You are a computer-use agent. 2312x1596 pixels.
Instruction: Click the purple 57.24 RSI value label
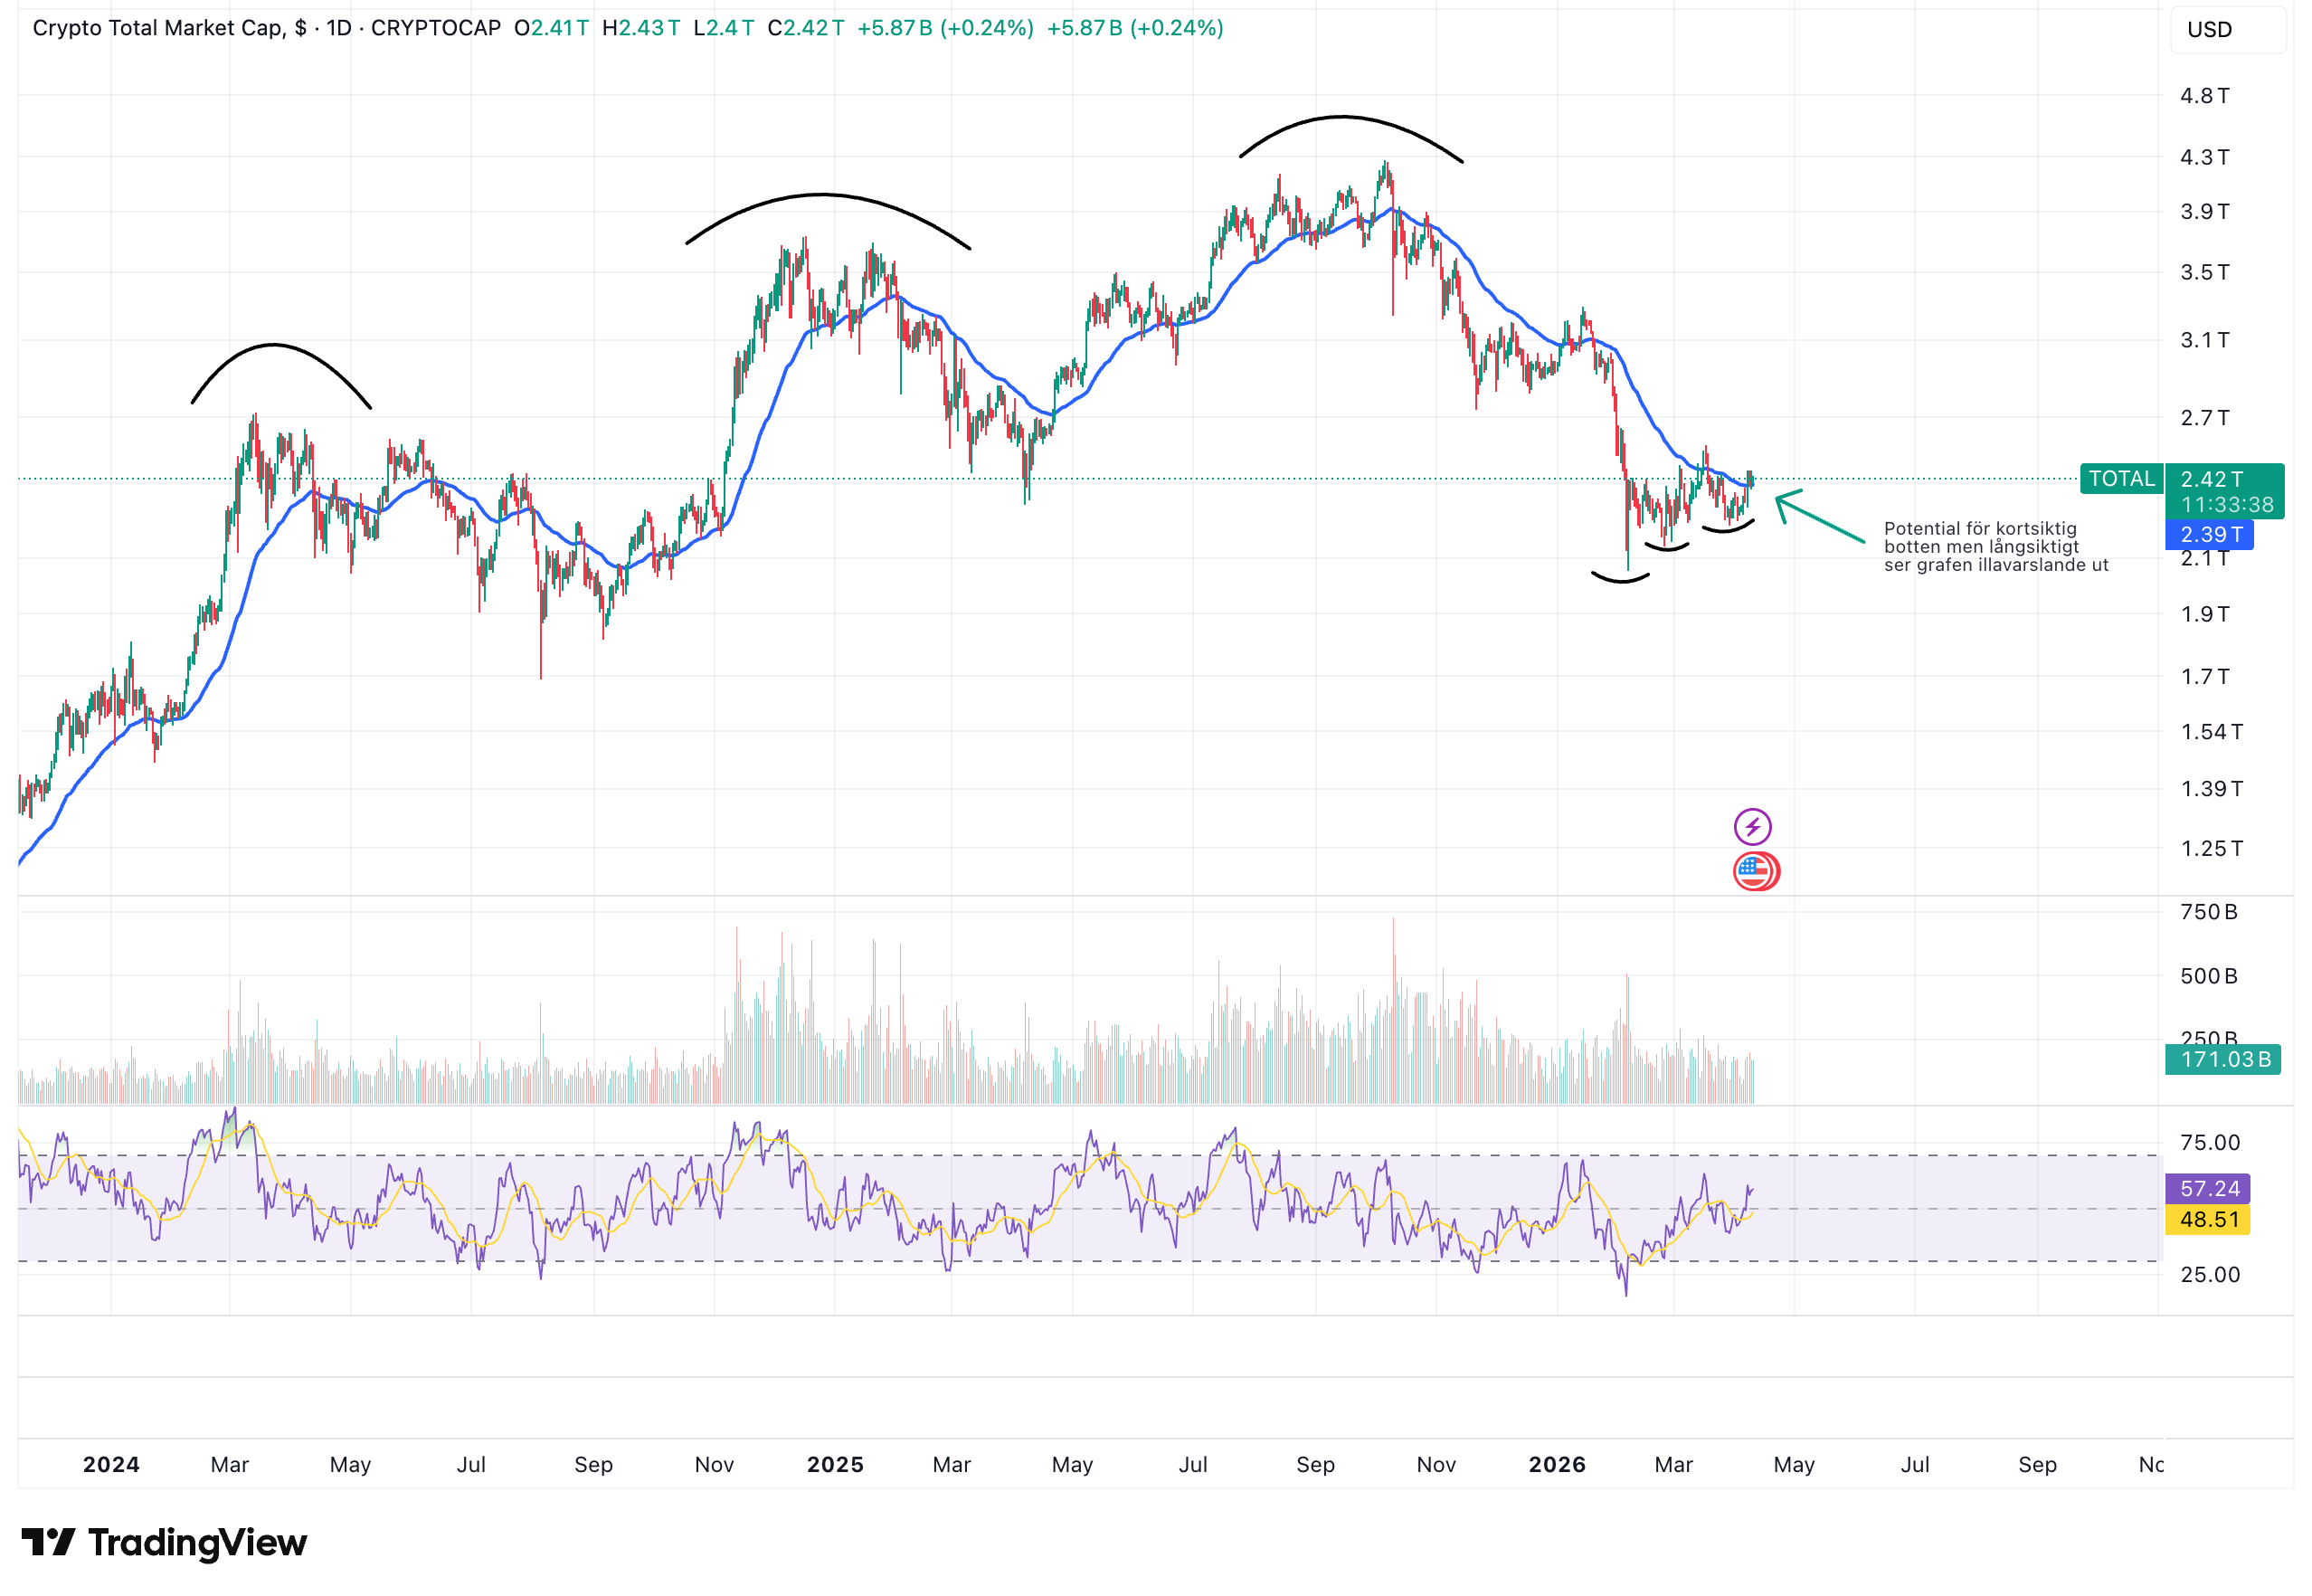click(2208, 1189)
